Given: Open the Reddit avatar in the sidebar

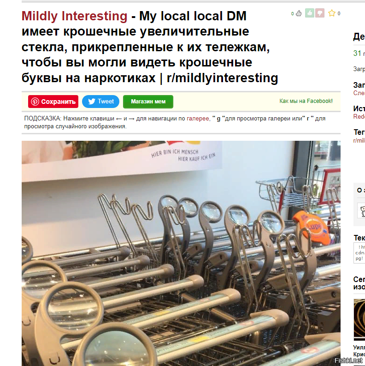Looking at the screenshot, I should point(362,211).
